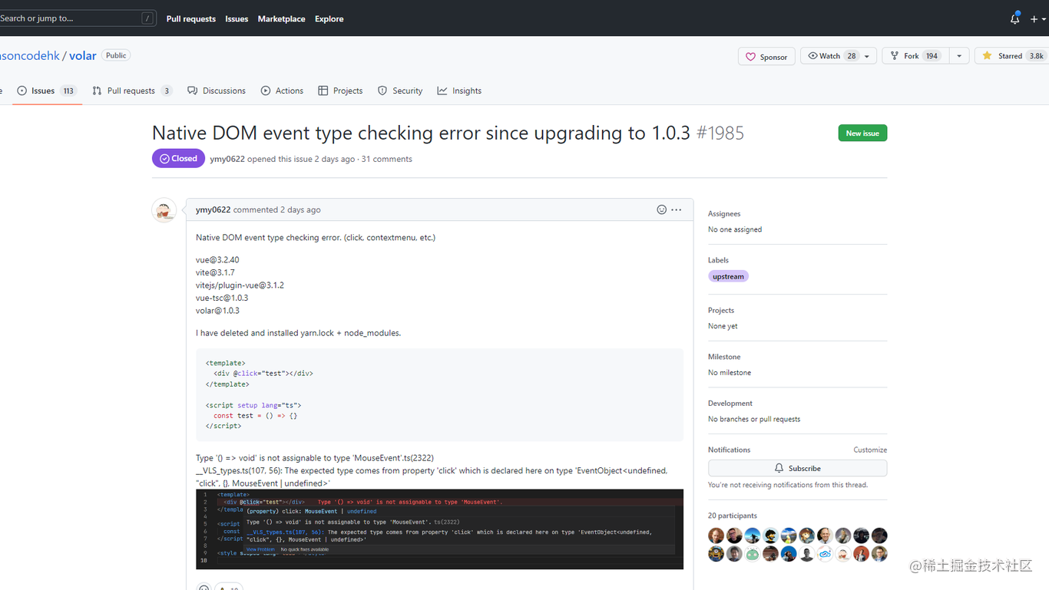Switch to the Issues tab
1049x590 pixels.
pos(47,91)
